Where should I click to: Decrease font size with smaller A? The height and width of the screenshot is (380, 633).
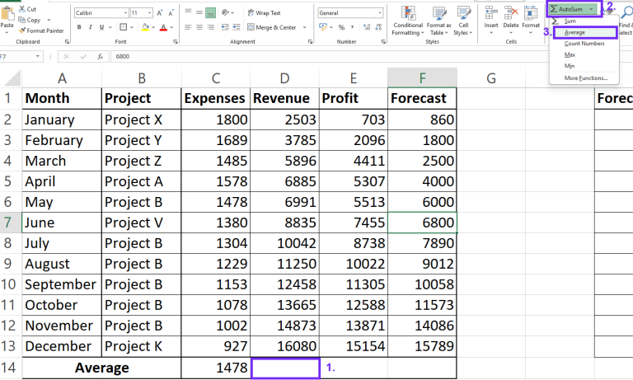coord(171,13)
